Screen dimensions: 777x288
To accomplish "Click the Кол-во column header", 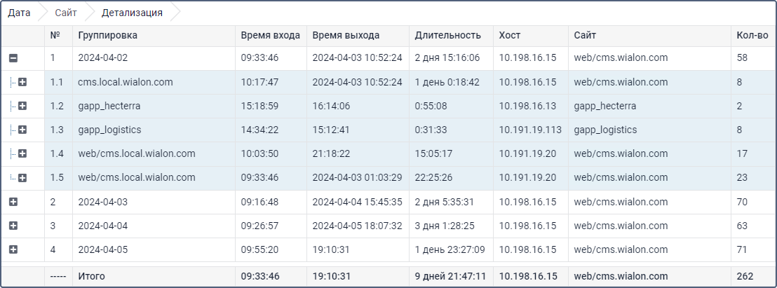I will [x=752, y=35].
